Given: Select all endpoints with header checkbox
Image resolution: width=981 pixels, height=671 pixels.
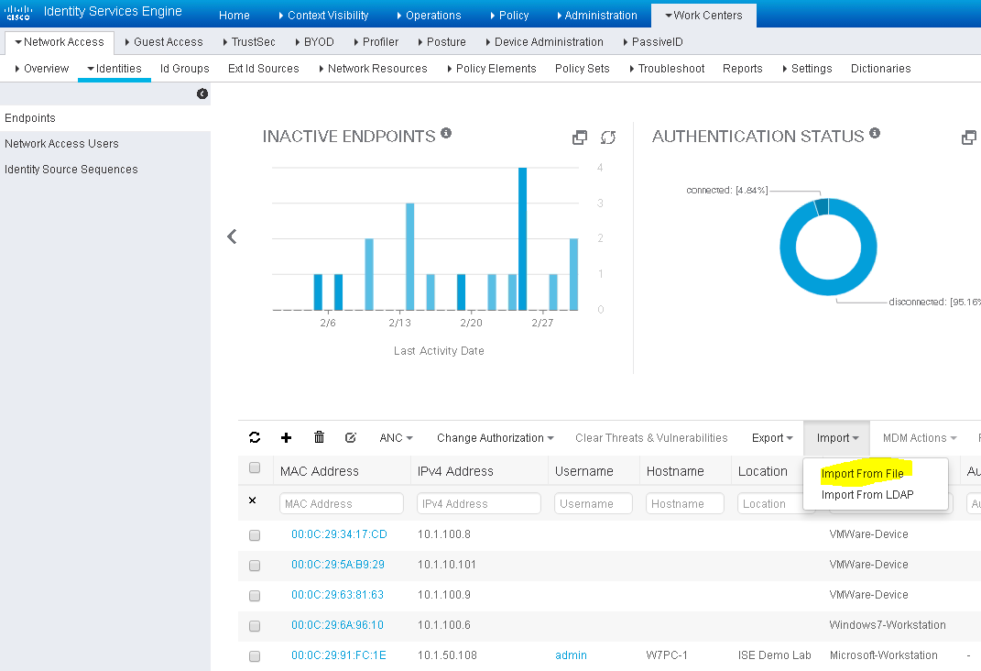Looking at the screenshot, I should [255, 467].
